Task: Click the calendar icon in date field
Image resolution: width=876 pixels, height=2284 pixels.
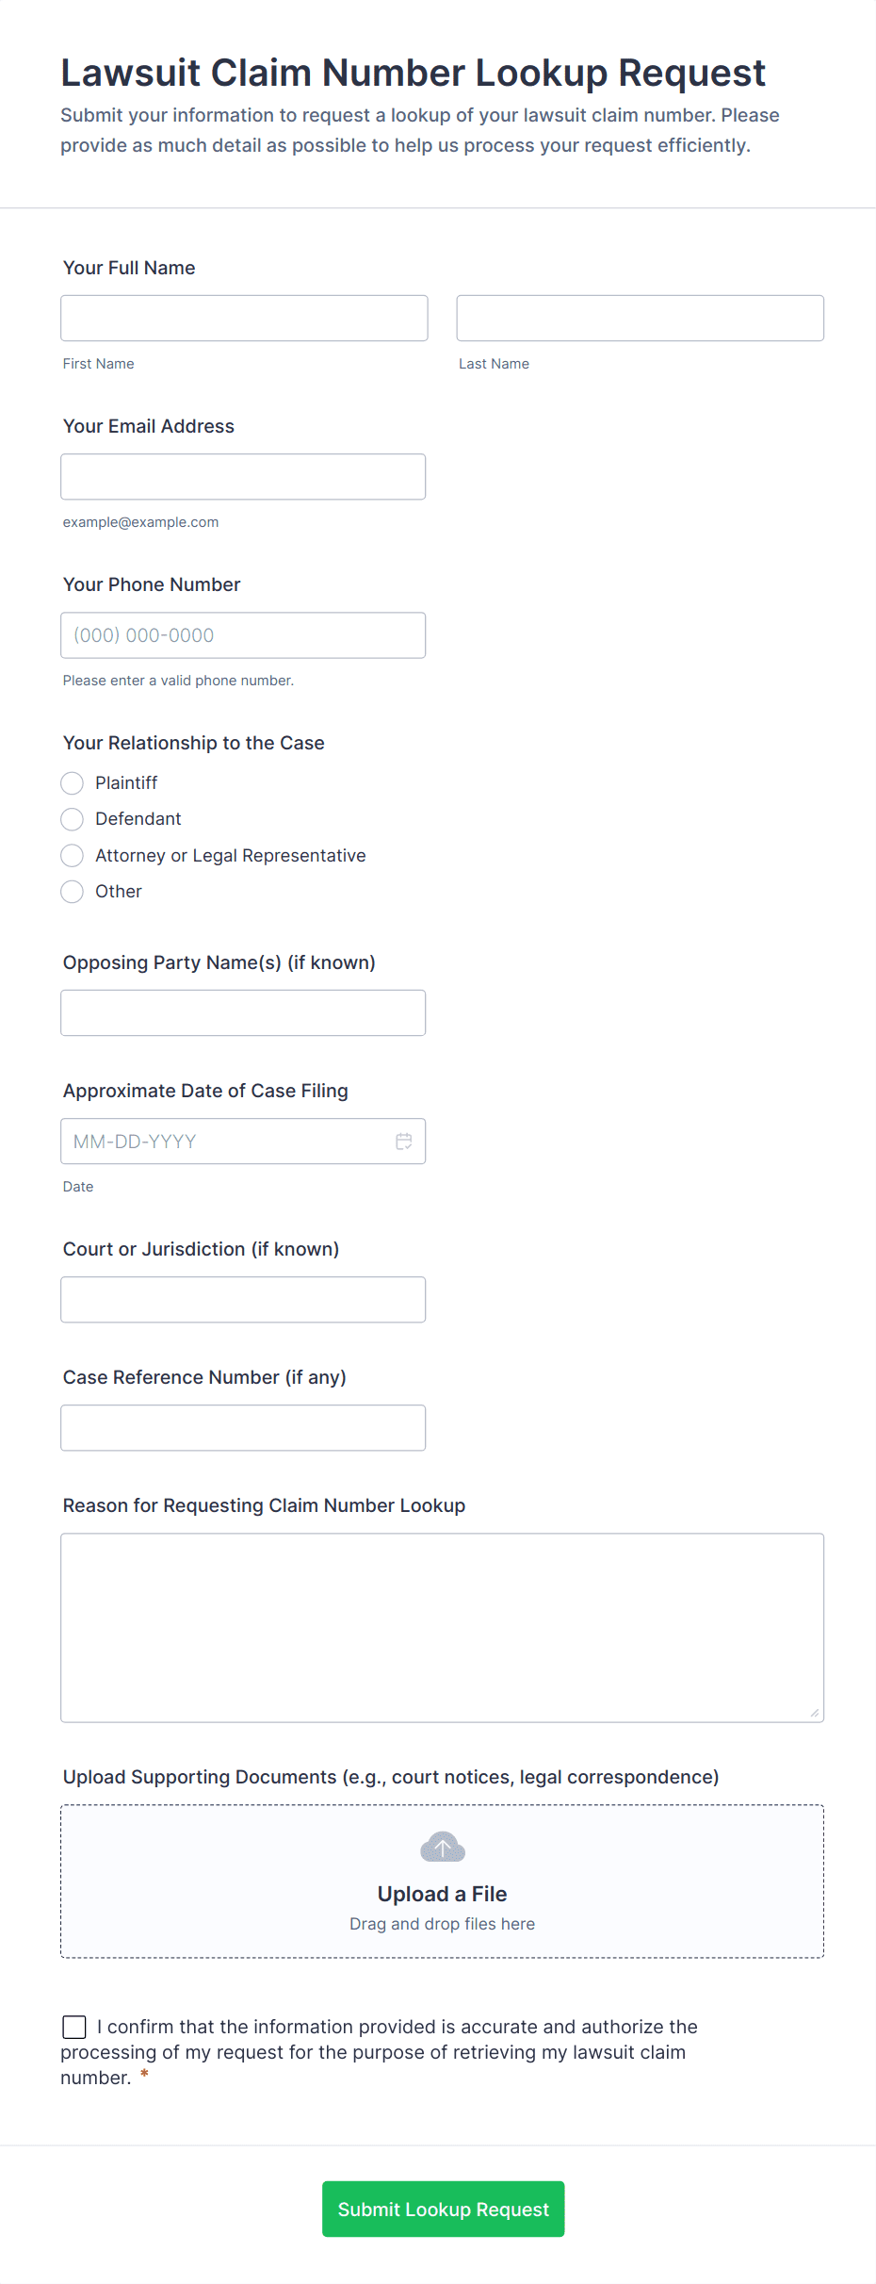Action: pyautogui.click(x=403, y=1142)
